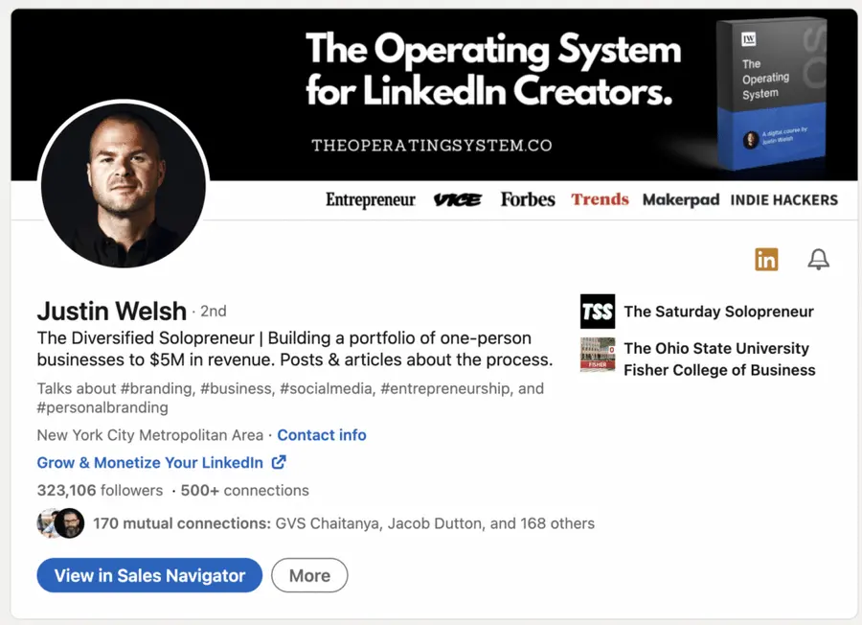Viewport: 862px width, 625px height.
Task: Click the Entrepreneur logo in the banner
Action: point(370,199)
